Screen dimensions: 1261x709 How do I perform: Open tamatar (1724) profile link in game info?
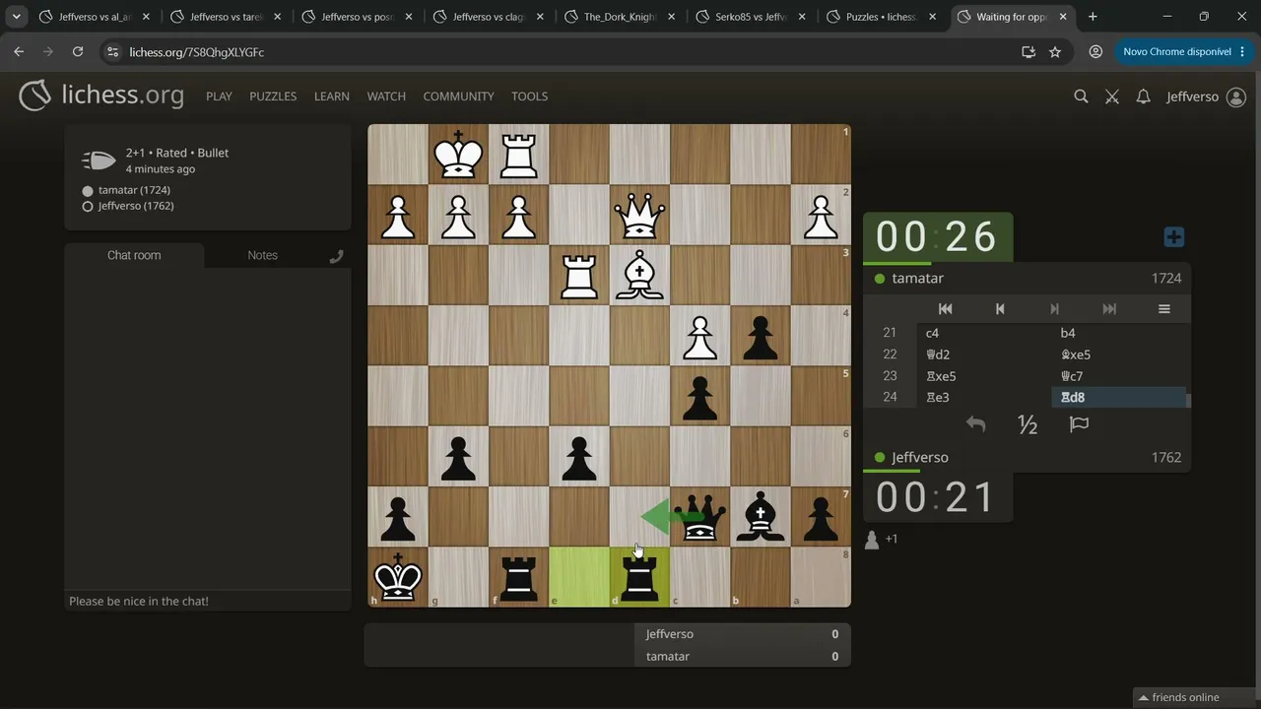[134, 190]
